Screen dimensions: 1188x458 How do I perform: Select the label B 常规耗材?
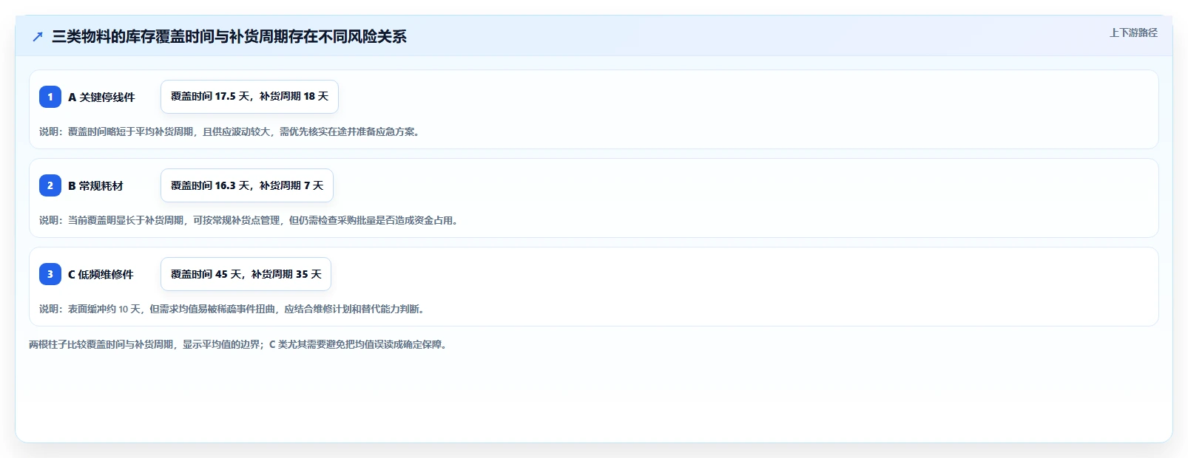tap(95, 185)
